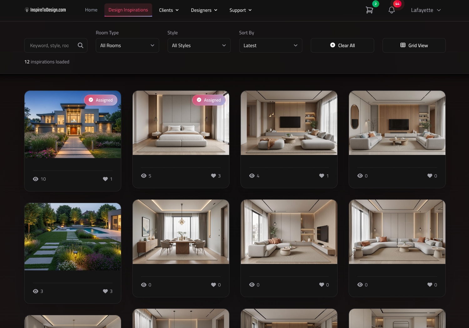Screen dimensions: 469x328
Task: Open the dining room thumbnail
Action: [x=181, y=232]
